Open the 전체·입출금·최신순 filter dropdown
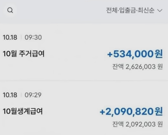 [134, 10]
